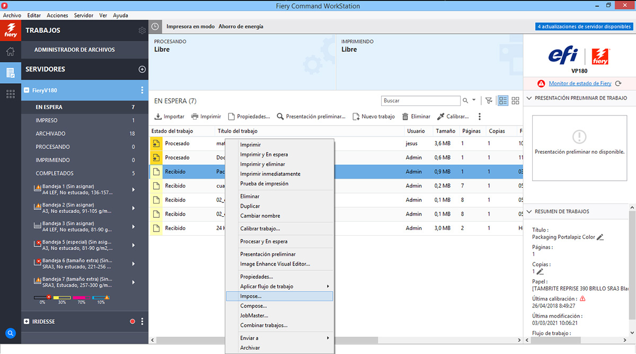Screen dimensions: 636x354
Task: Choose Impose from the context menu
Action: coord(251,296)
